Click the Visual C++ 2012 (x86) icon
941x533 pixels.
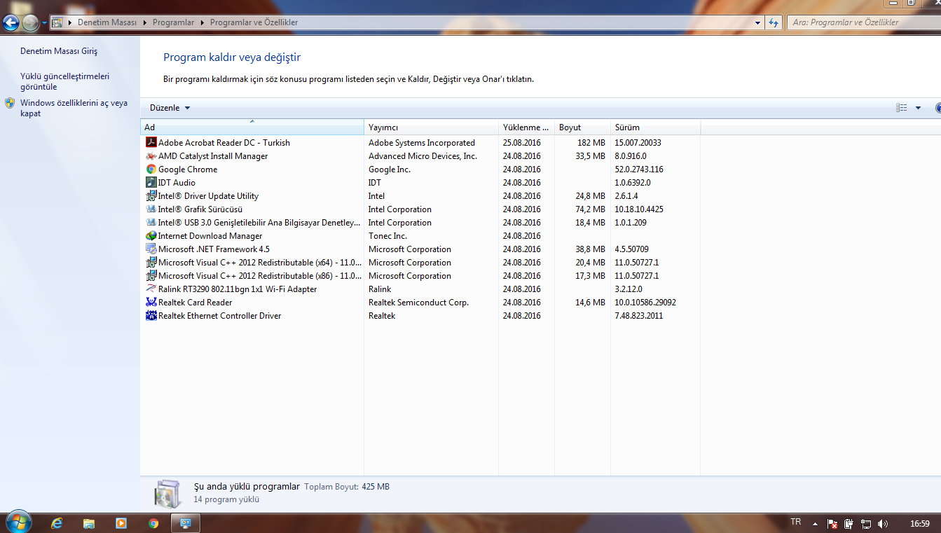point(151,275)
